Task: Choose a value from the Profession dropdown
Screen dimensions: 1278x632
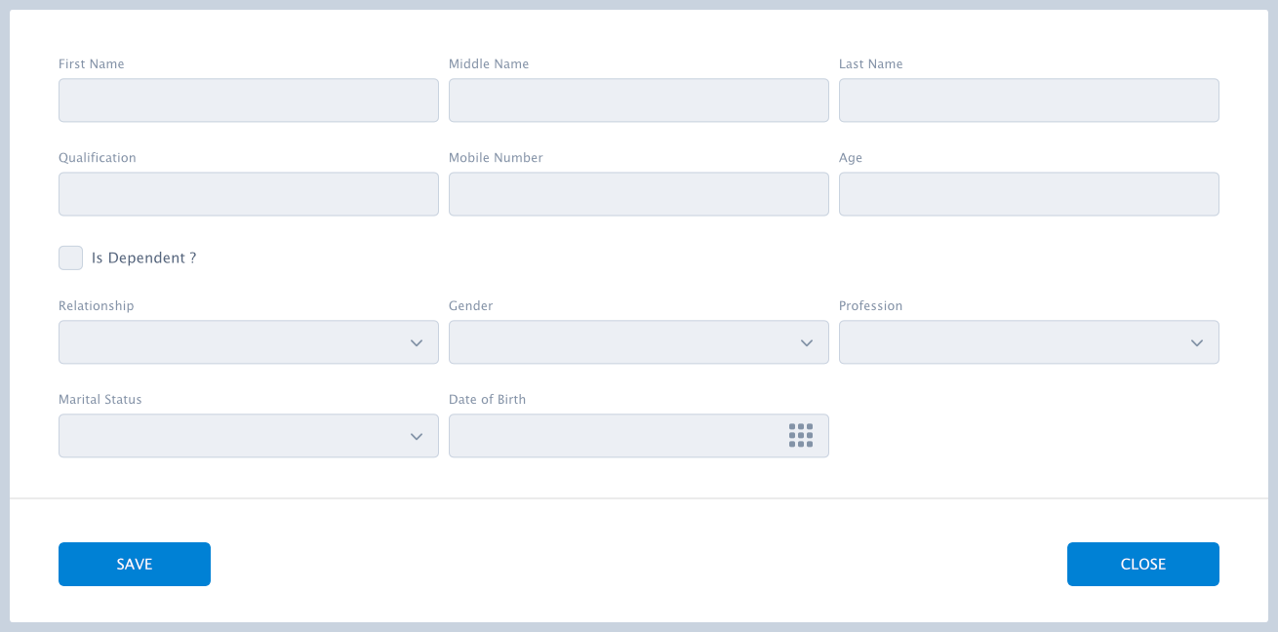Action: (1029, 342)
